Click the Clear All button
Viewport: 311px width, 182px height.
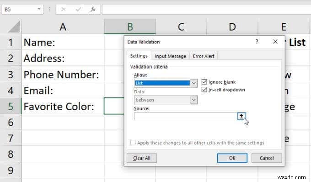tap(142, 158)
